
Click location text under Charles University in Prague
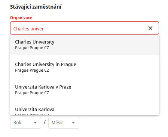pos(32,70)
